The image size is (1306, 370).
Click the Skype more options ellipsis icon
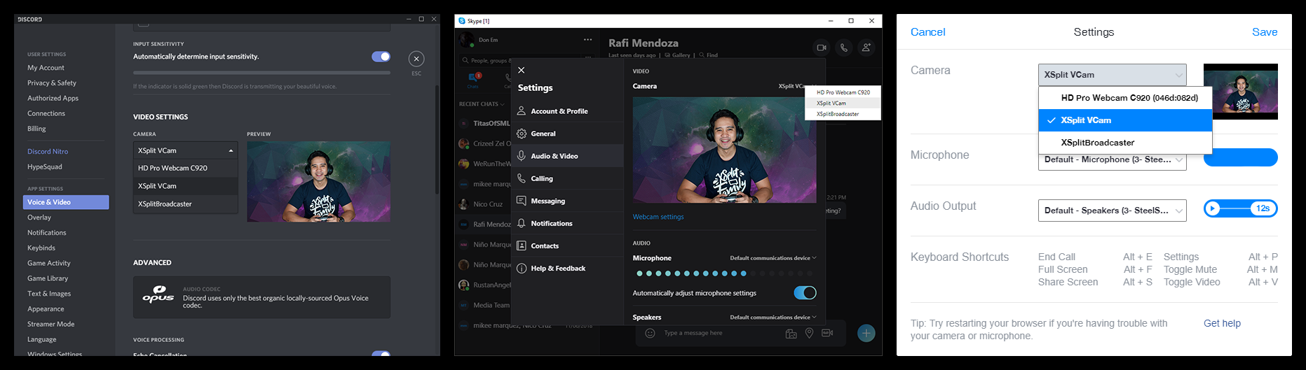(x=587, y=40)
